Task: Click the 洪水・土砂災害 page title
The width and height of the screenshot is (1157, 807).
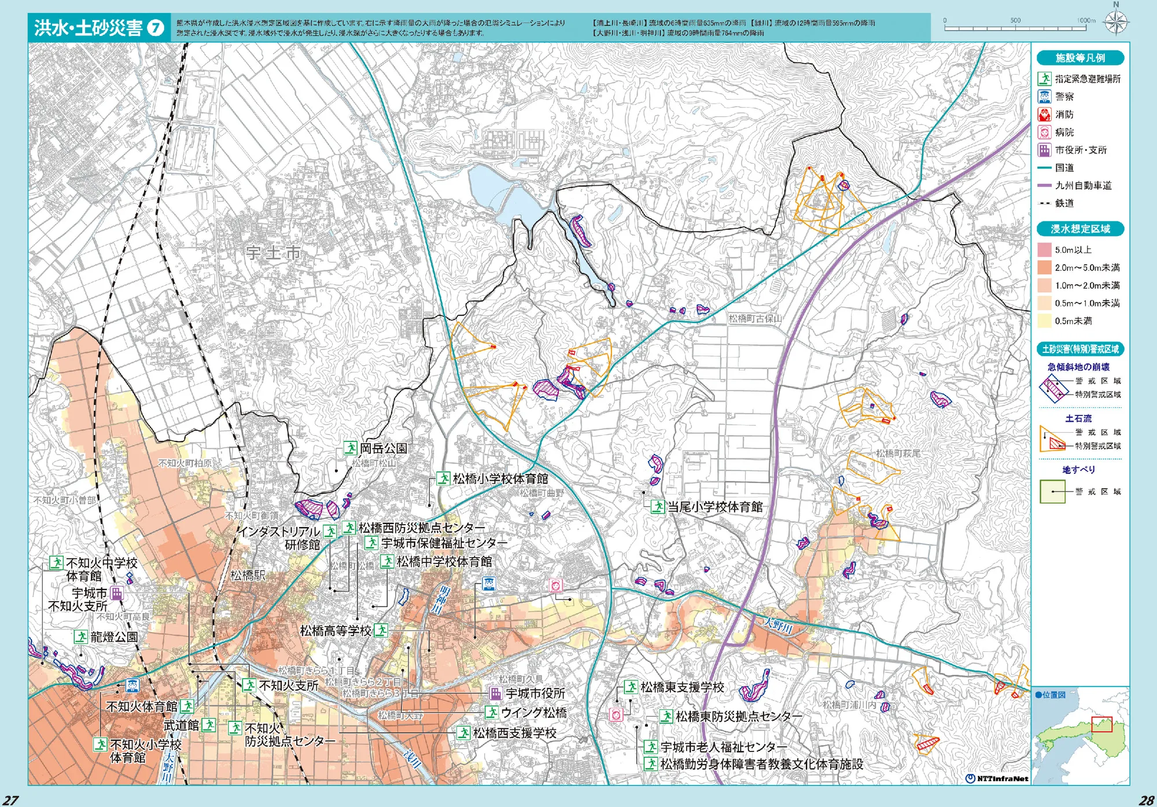Action: point(88,28)
